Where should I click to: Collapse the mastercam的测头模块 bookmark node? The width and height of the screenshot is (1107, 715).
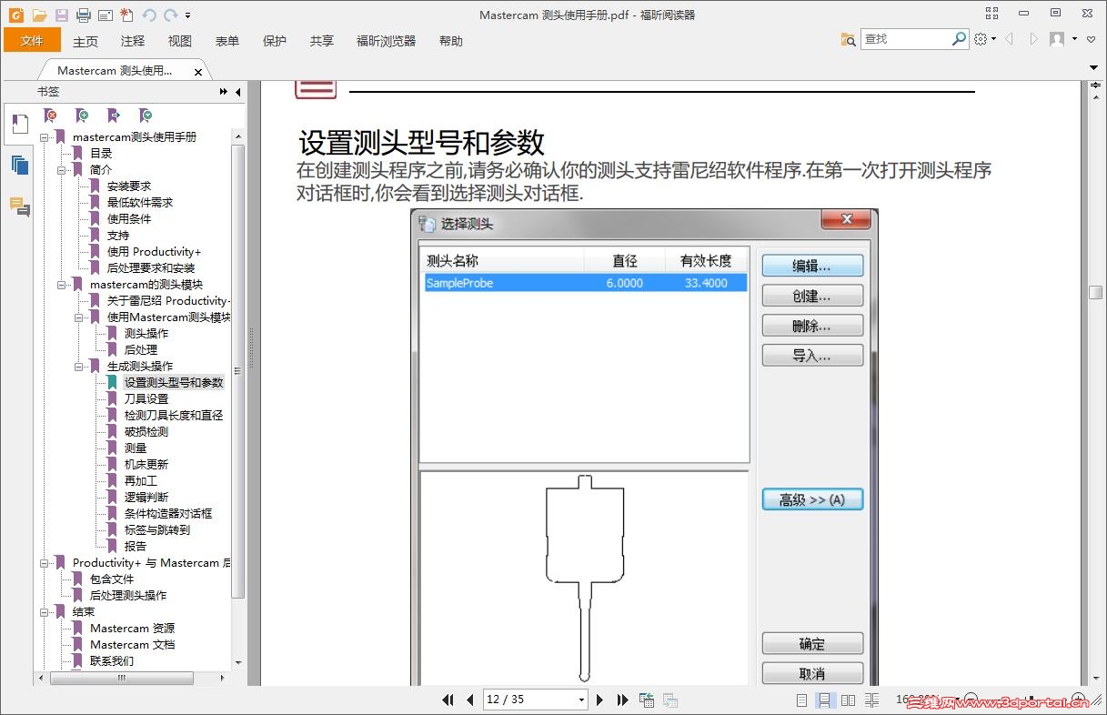coord(62,285)
